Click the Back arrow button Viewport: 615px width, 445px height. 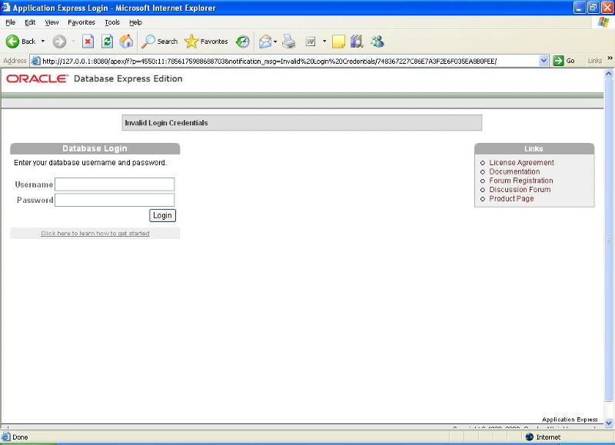click(12, 42)
